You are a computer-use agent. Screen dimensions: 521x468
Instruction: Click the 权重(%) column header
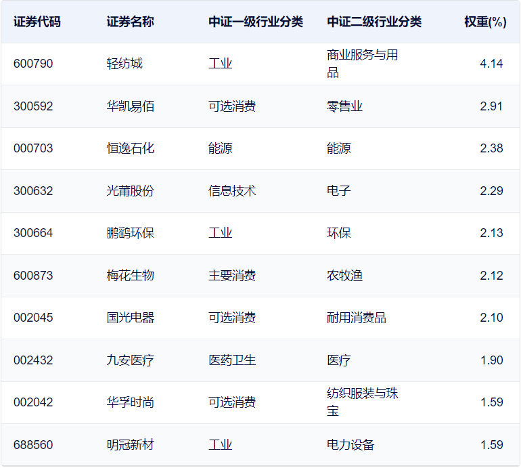(484, 22)
